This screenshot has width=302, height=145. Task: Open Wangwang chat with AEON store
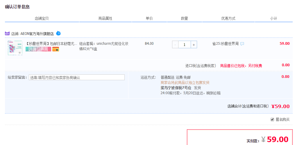click(58, 33)
